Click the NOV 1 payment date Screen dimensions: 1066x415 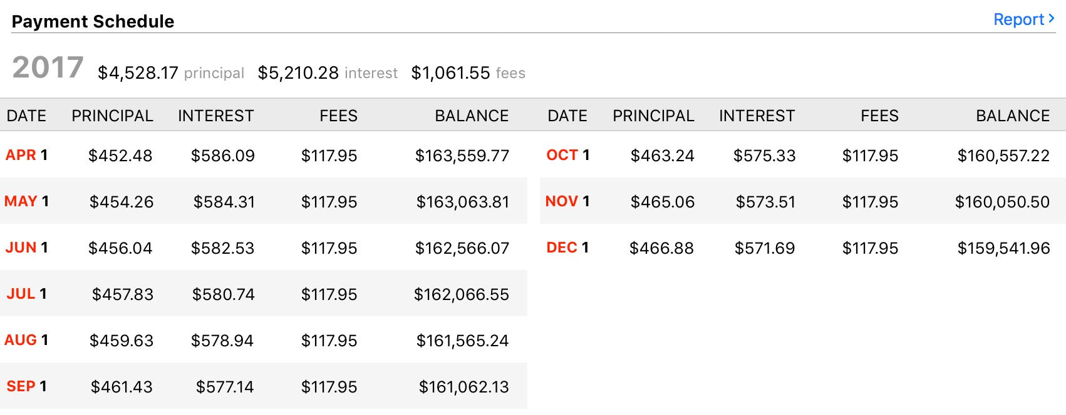pyautogui.click(x=567, y=201)
